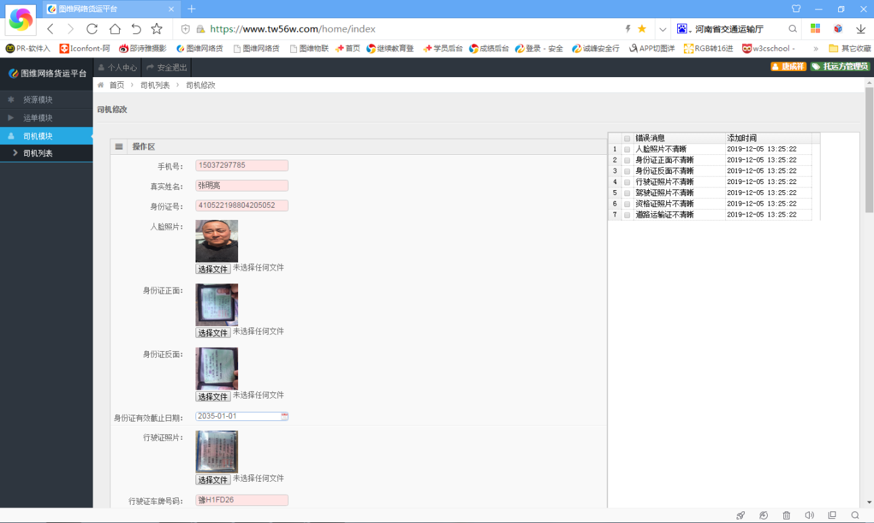
Task: Click the site shield security icon
Action: pyautogui.click(x=185, y=29)
